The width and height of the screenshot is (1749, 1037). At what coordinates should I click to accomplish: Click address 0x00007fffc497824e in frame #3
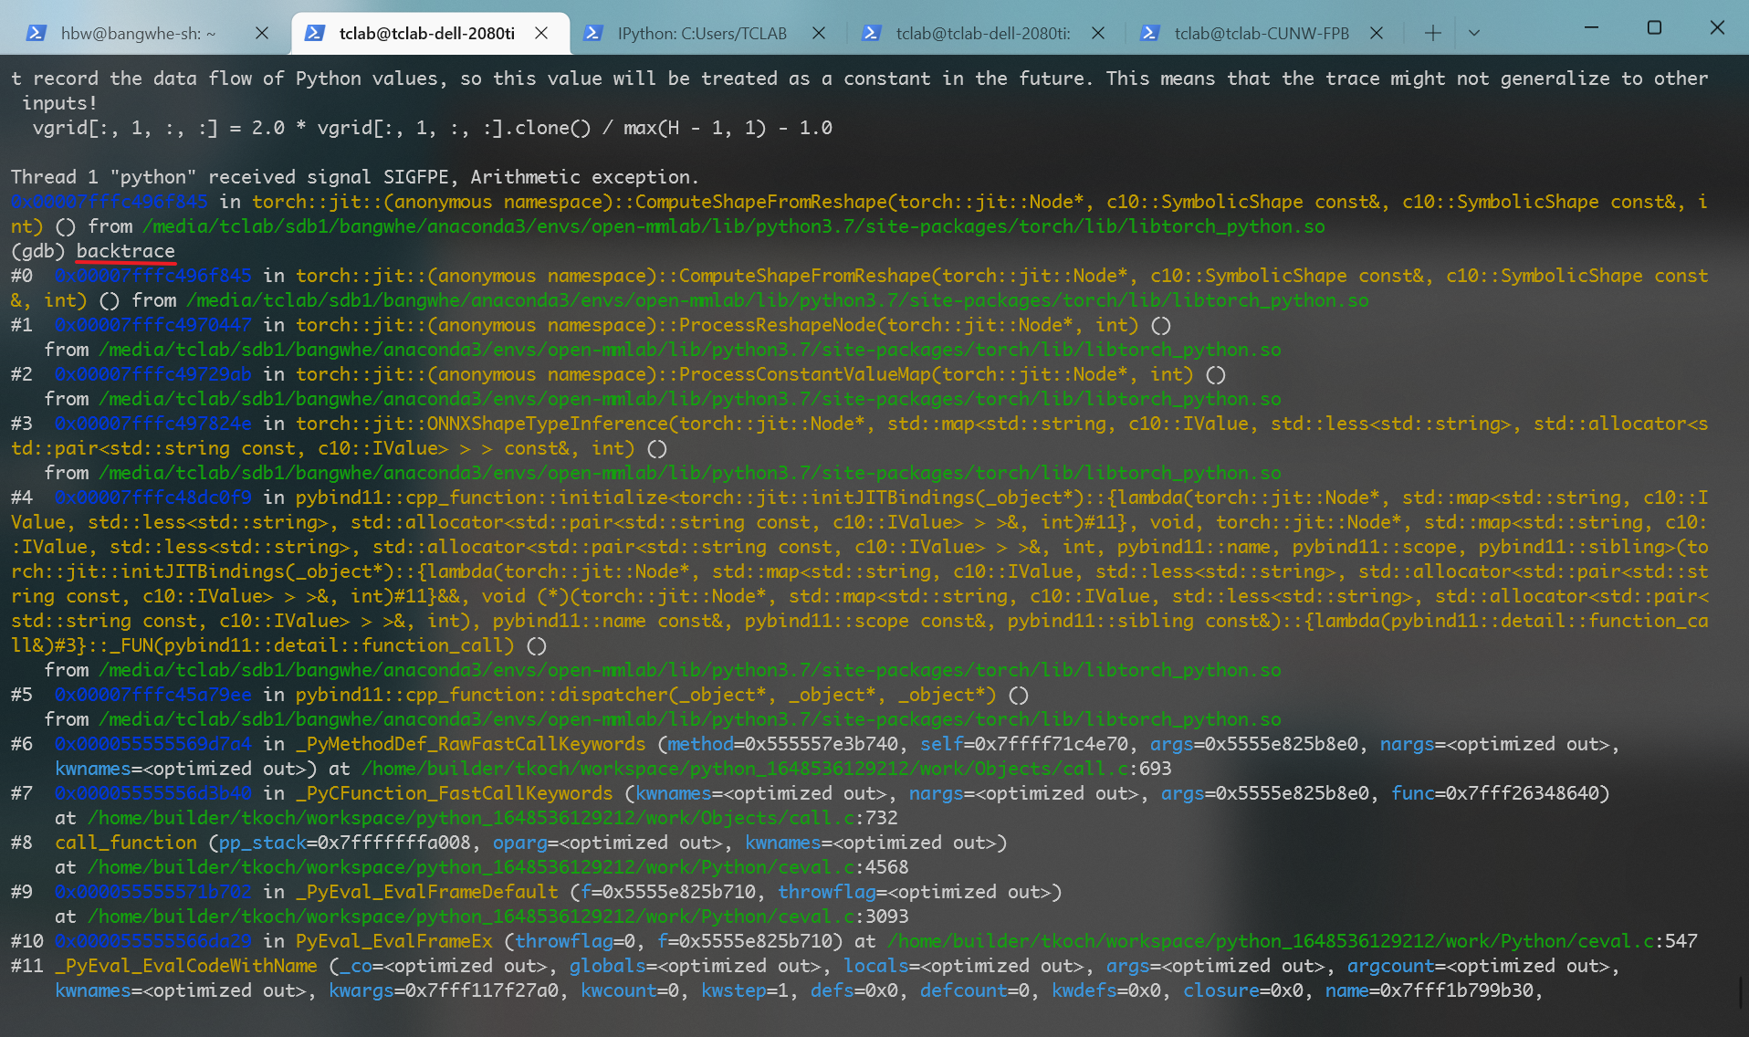click(152, 424)
